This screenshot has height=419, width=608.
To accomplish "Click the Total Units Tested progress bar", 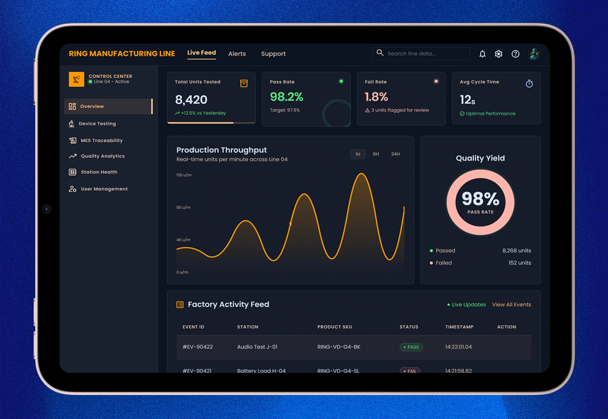I will click(211, 122).
